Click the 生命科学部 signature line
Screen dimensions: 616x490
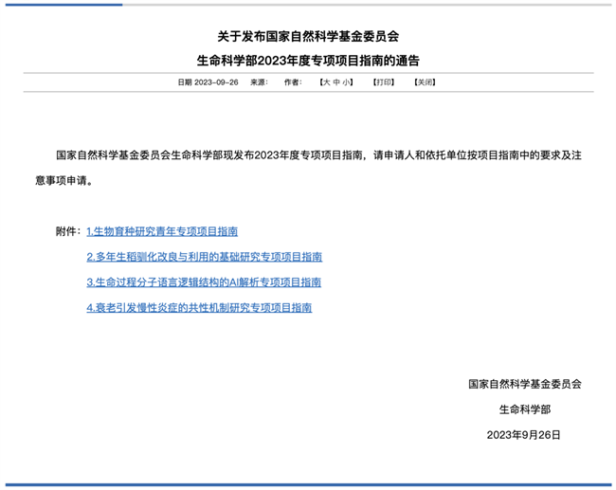524,409
